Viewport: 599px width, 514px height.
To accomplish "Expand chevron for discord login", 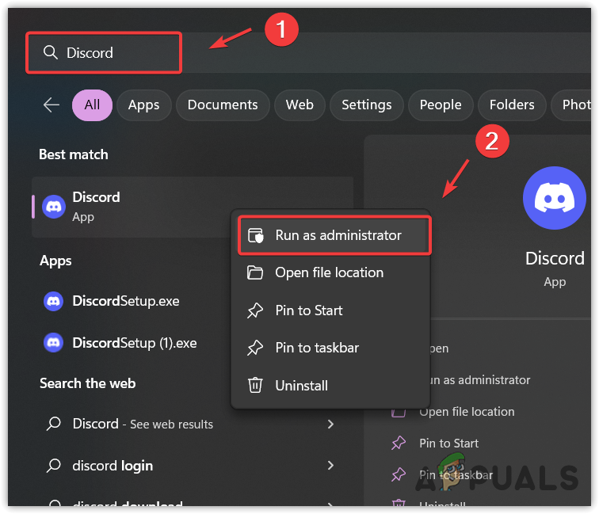I will (x=330, y=466).
